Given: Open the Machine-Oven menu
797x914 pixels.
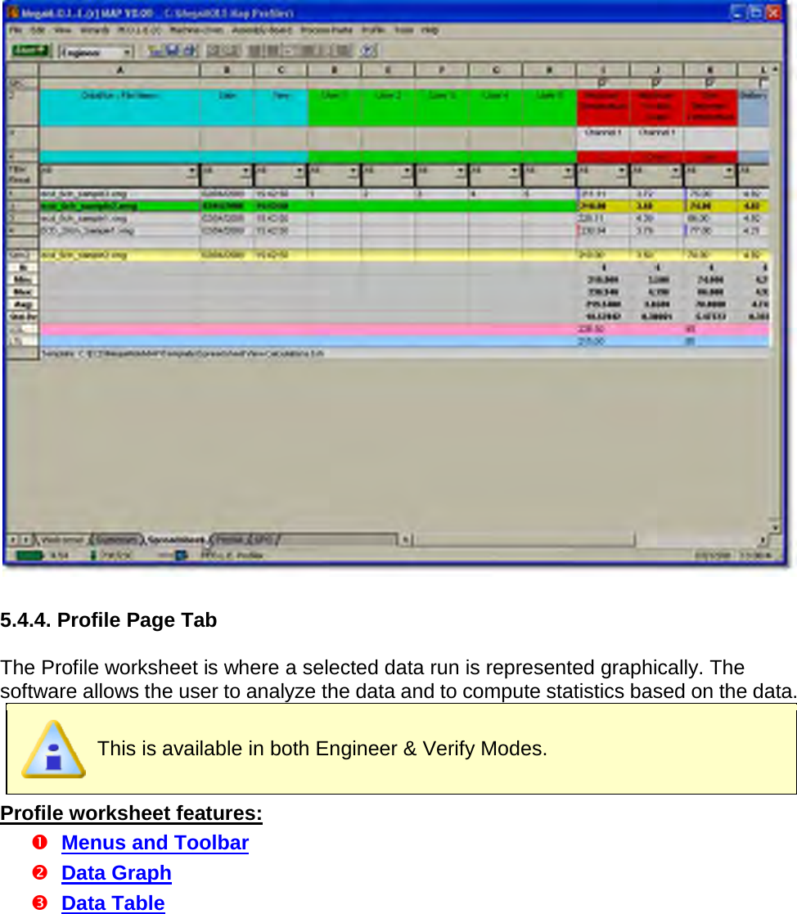Looking at the screenshot, I should [196, 30].
